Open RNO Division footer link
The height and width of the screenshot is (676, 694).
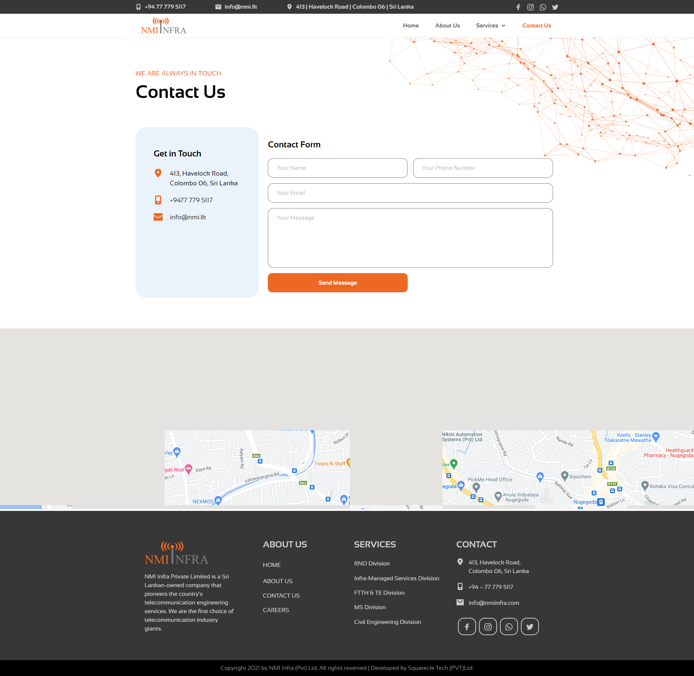[x=372, y=563]
